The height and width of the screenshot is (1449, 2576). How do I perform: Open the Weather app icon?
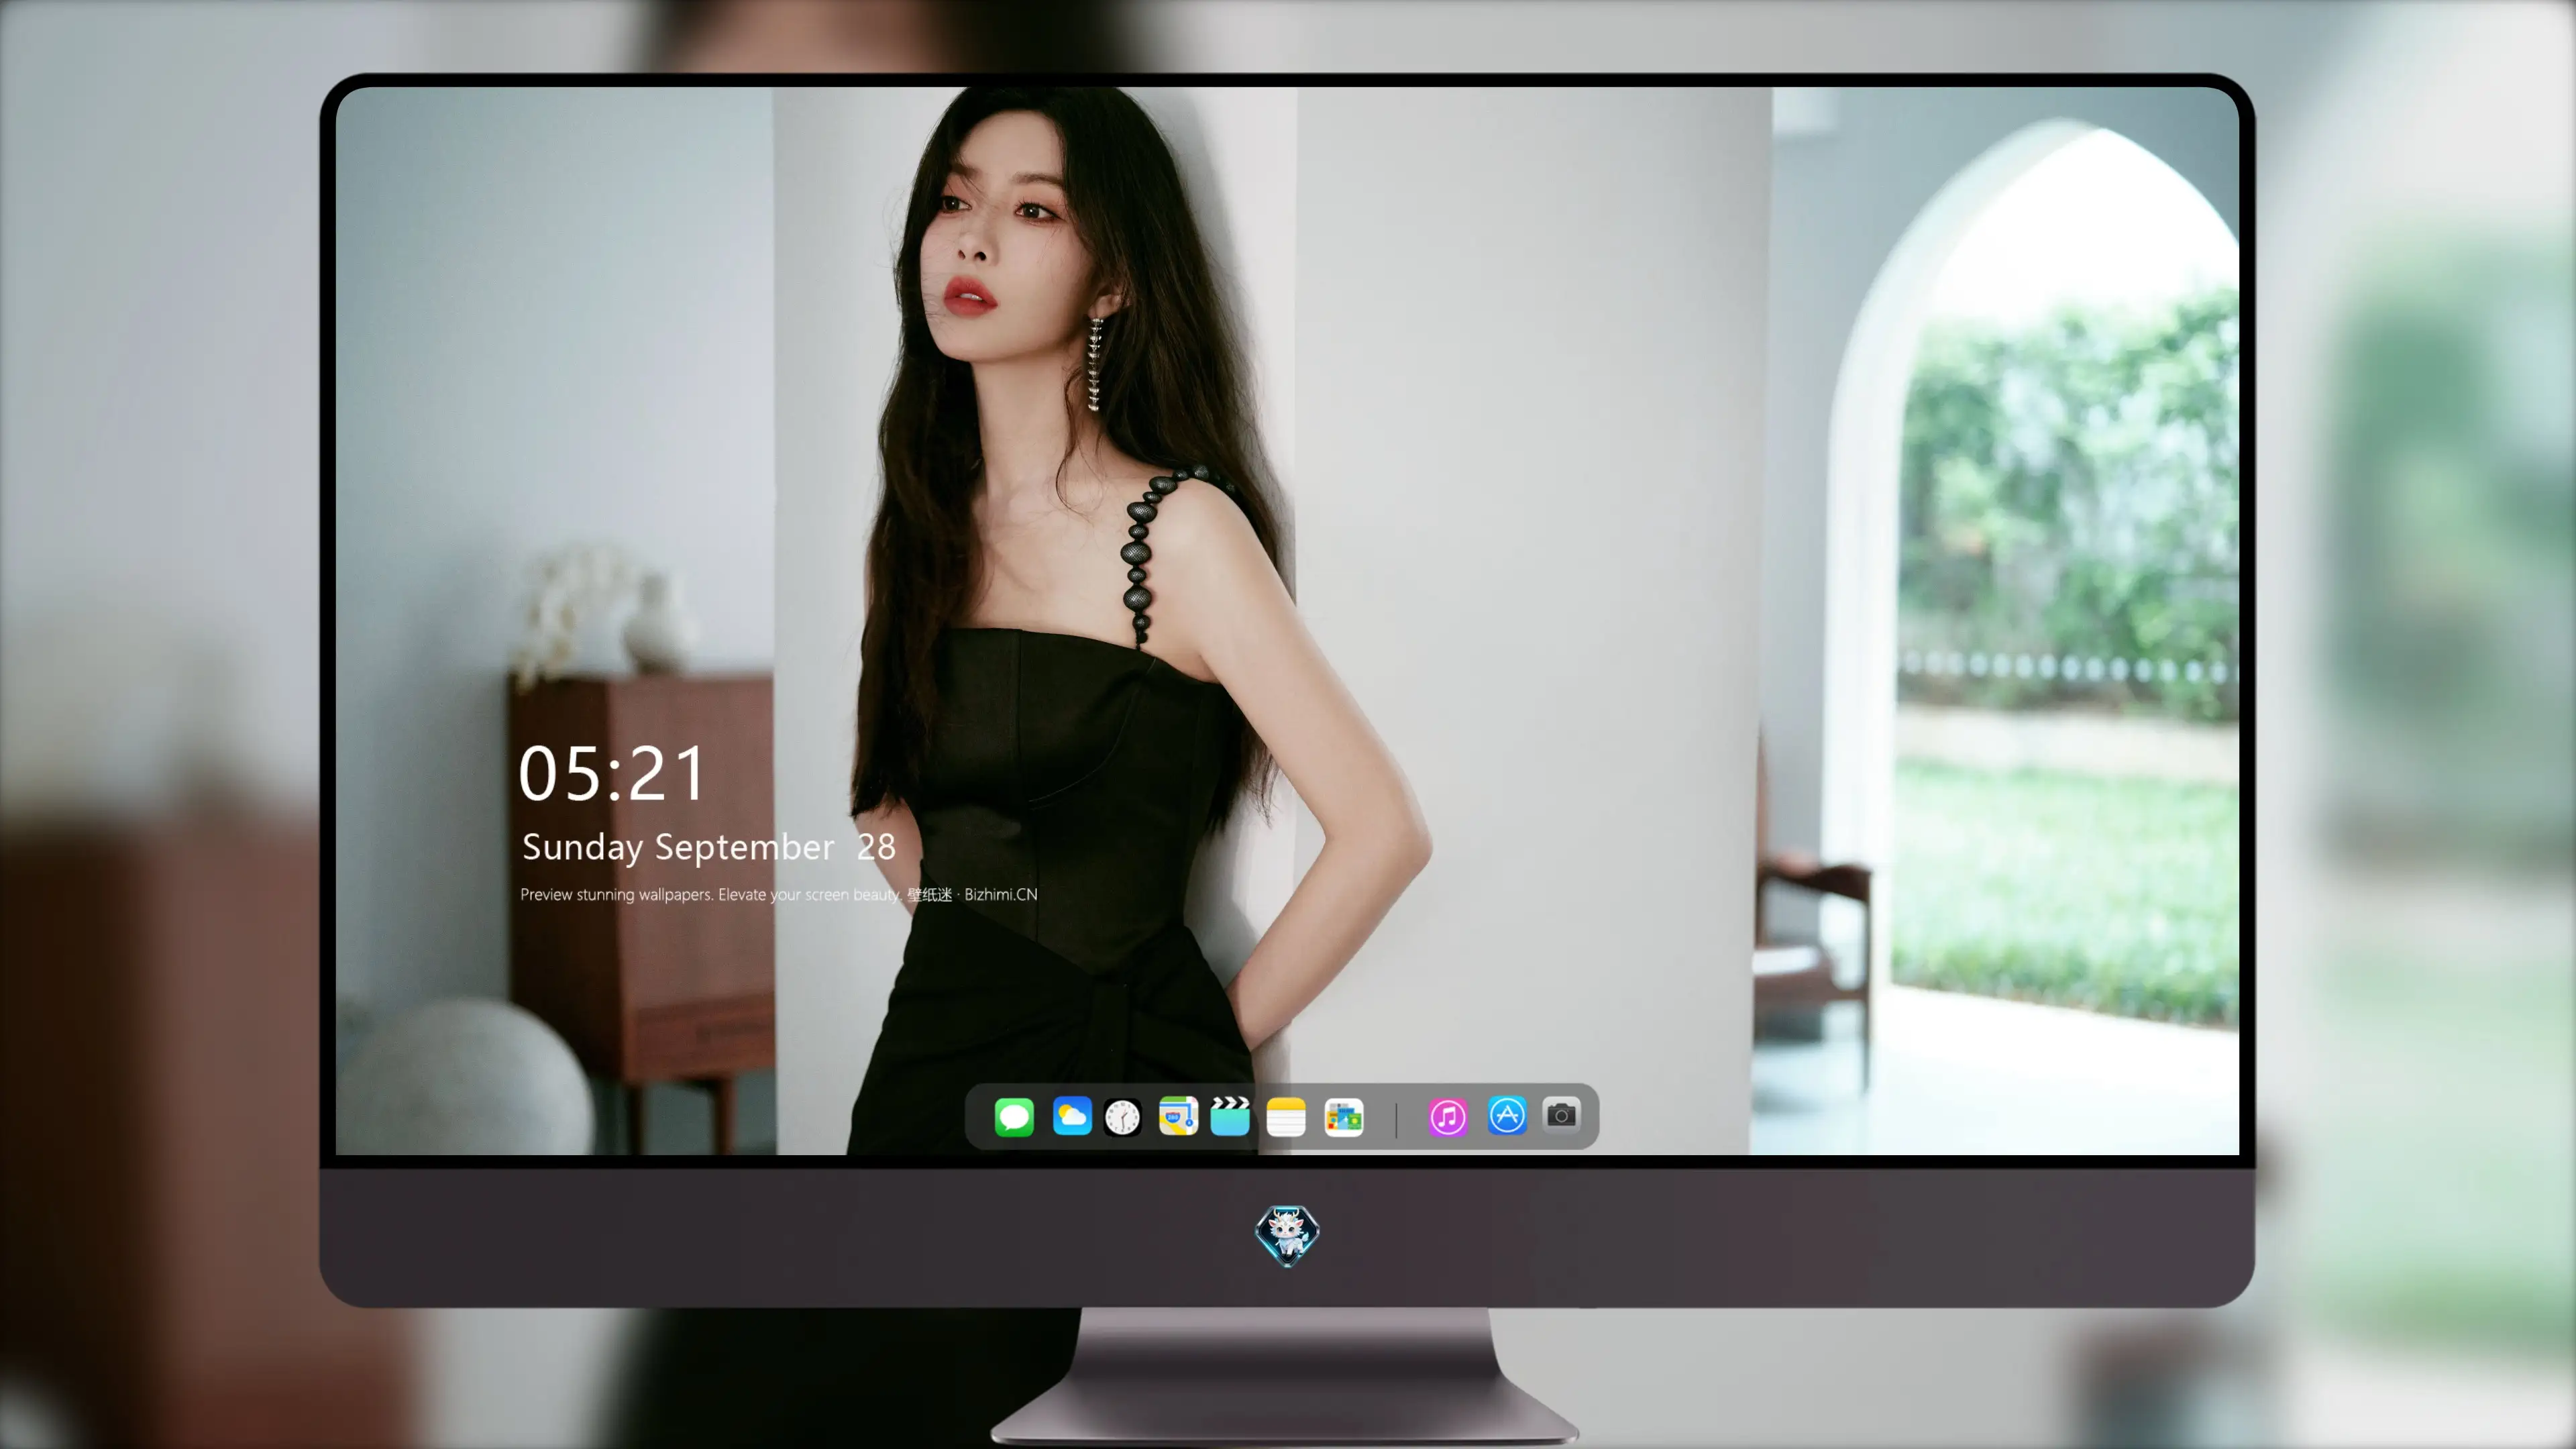click(1072, 1116)
